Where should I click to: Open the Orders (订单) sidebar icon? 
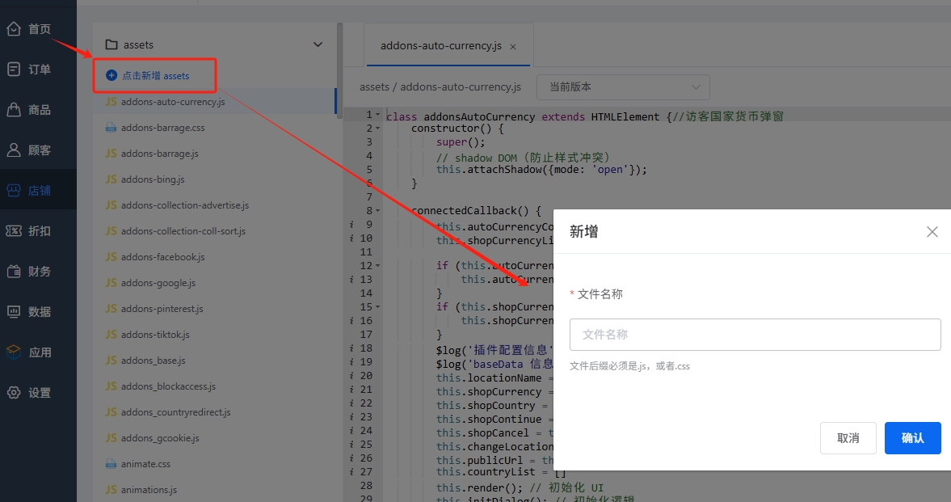[14, 70]
